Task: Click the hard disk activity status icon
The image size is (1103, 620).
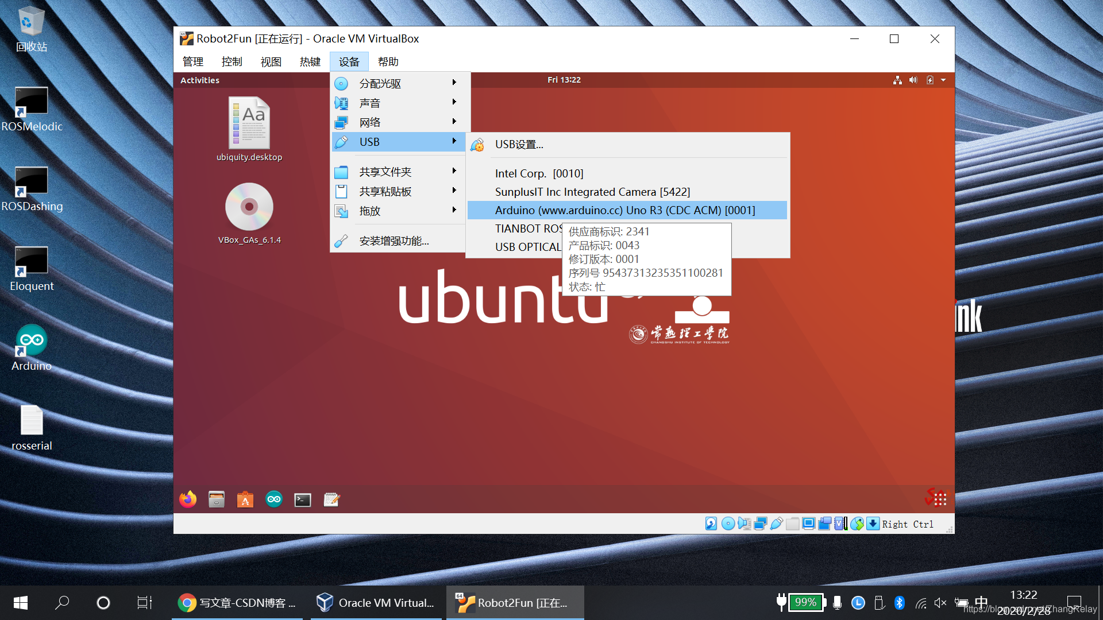Action: pyautogui.click(x=711, y=524)
